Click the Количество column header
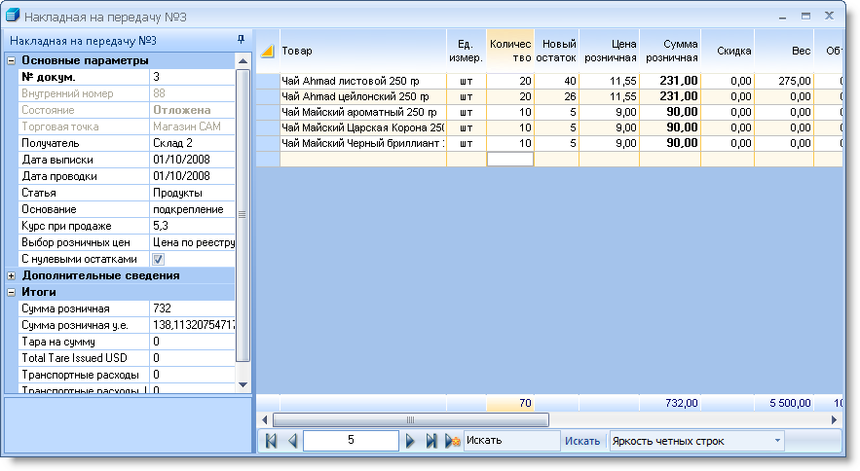Screen dimensions: 860x471 pyautogui.click(x=510, y=51)
